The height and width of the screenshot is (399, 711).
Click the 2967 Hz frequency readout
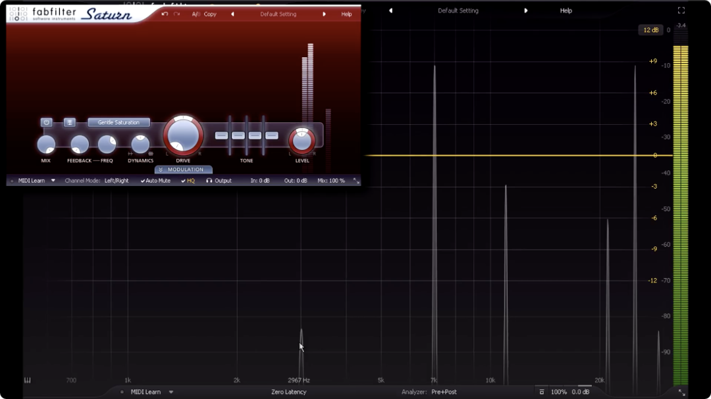click(x=299, y=381)
